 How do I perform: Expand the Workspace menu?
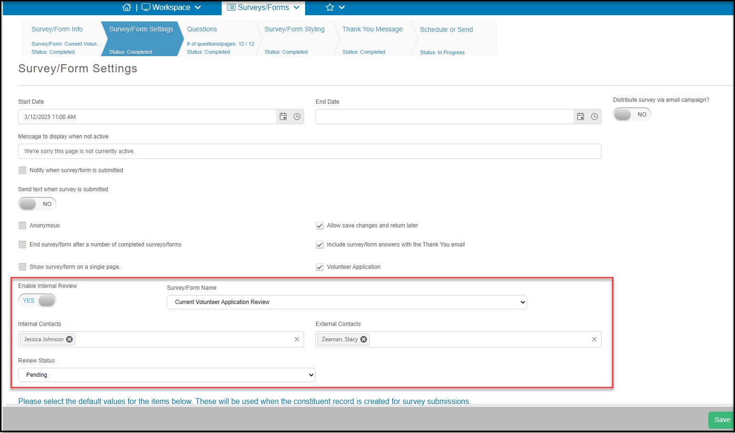[x=172, y=7]
